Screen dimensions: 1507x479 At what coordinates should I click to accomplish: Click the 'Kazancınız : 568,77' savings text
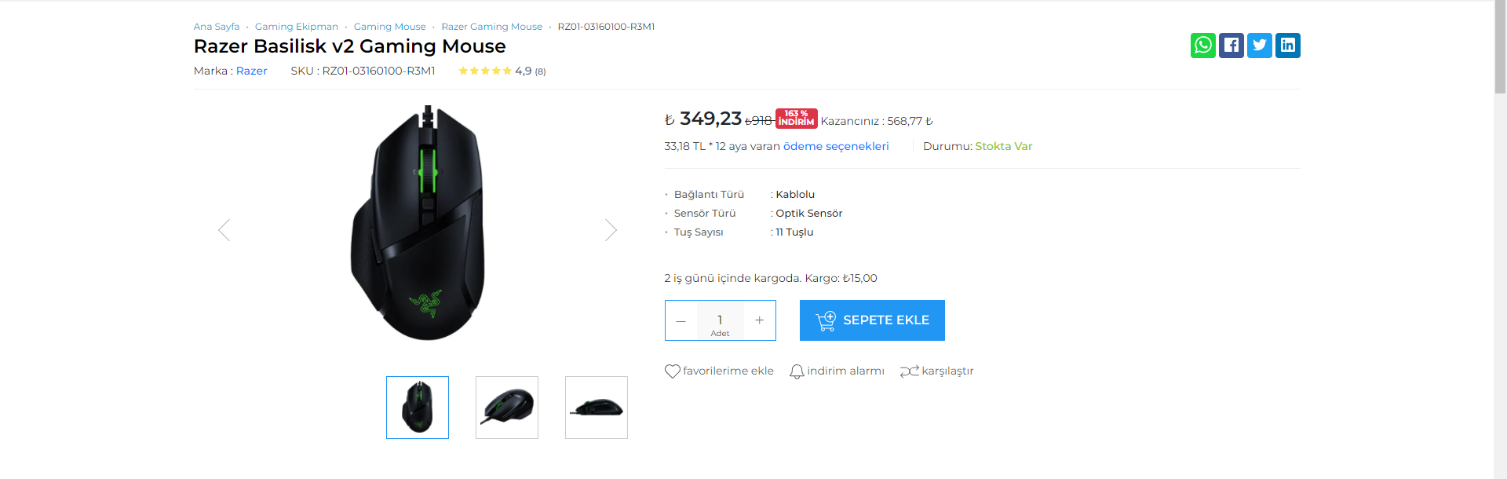pos(877,121)
